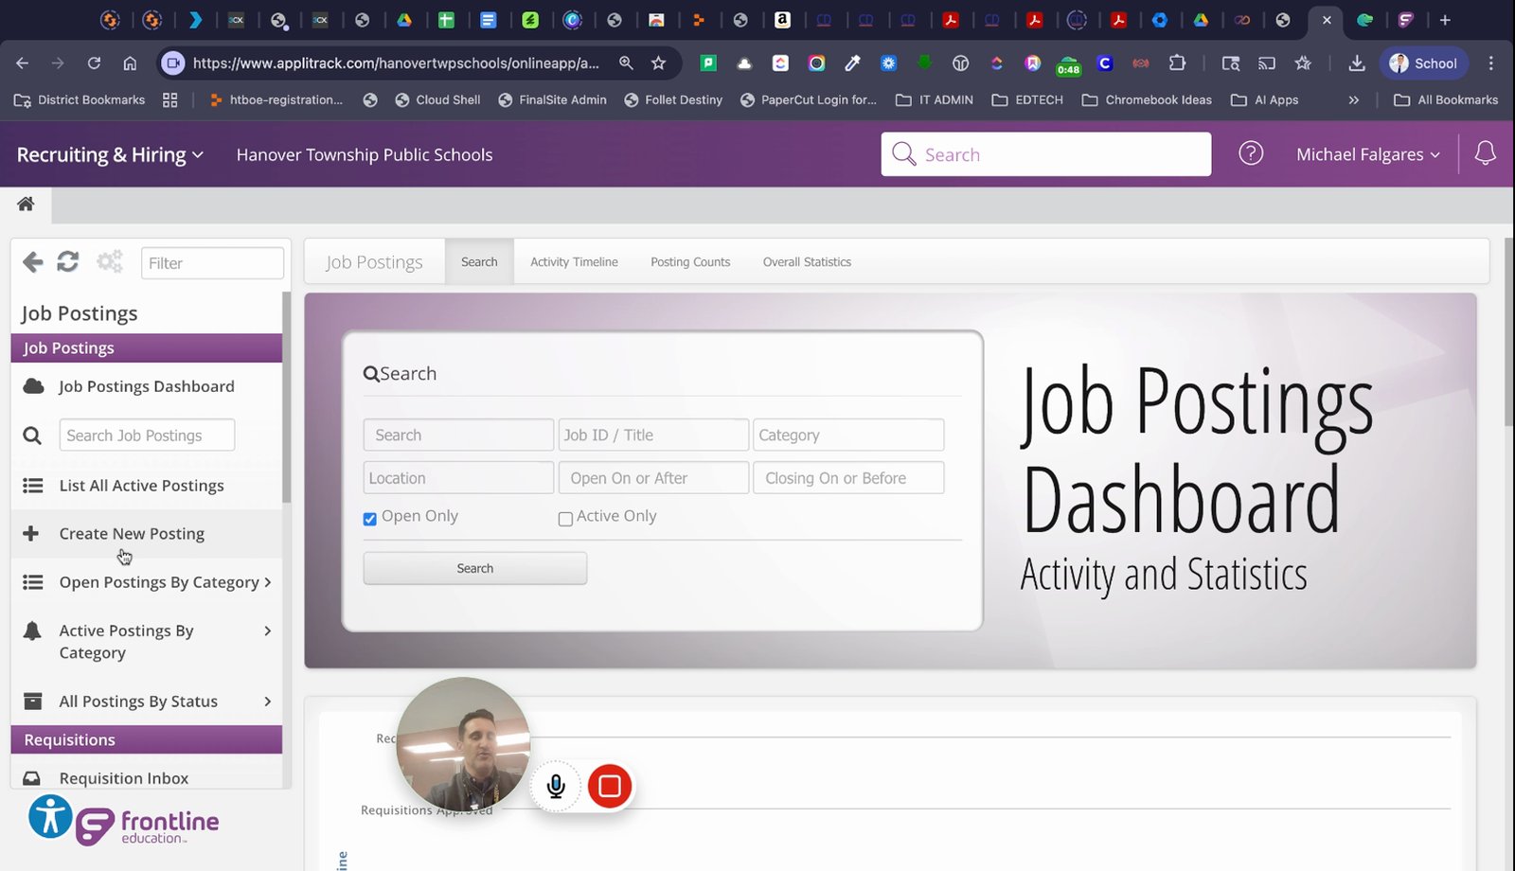This screenshot has width=1515, height=871.
Task: Click the accessibility icon near Frontline logo
Action: (50, 816)
